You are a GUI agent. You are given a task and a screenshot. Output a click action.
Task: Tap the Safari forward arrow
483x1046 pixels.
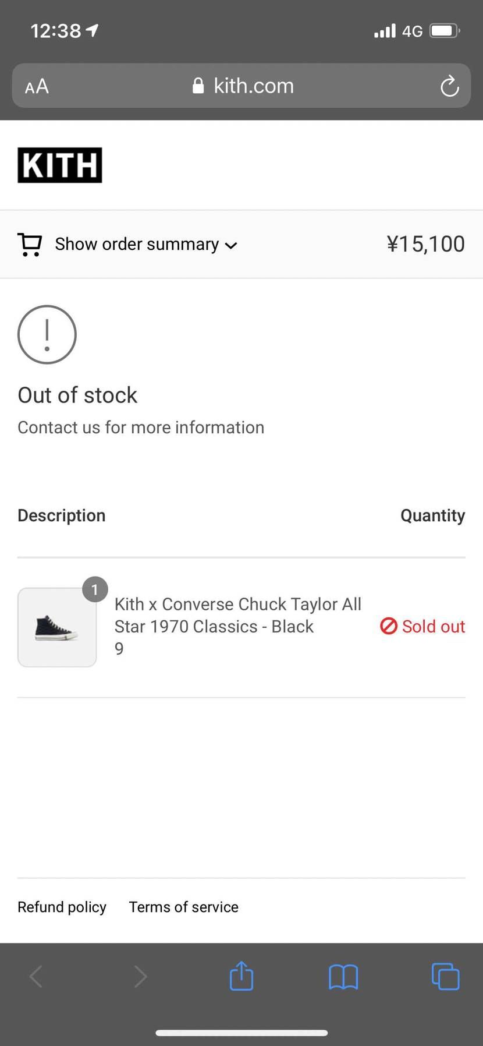(140, 977)
